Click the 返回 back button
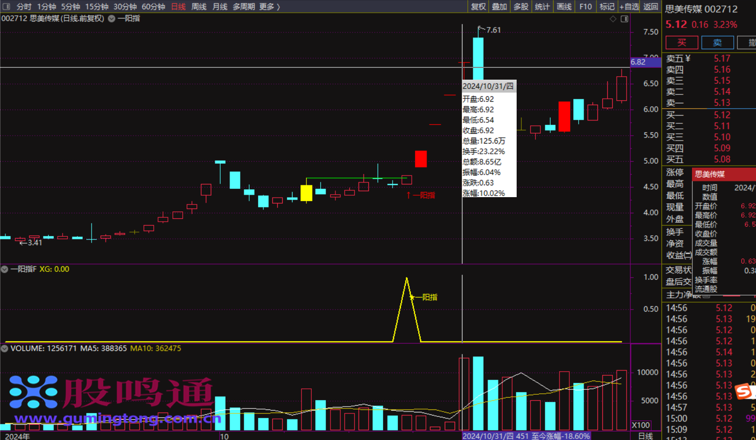Screen dimensions: 756x440 pyautogui.click(x=651, y=6)
